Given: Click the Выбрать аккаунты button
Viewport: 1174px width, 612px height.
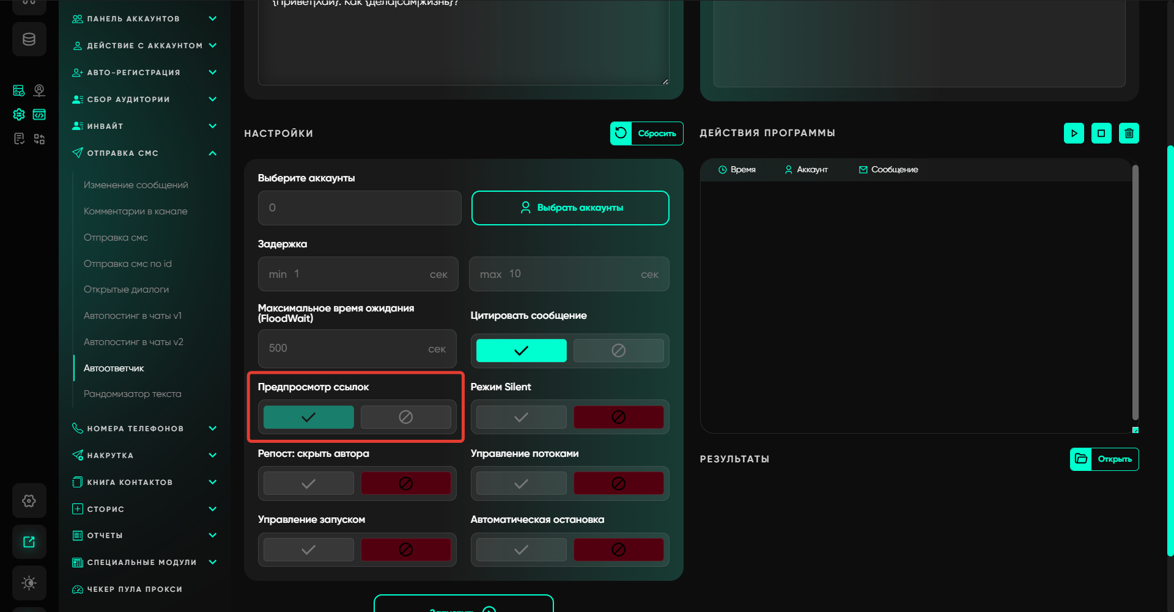Looking at the screenshot, I should coord(570,208).
